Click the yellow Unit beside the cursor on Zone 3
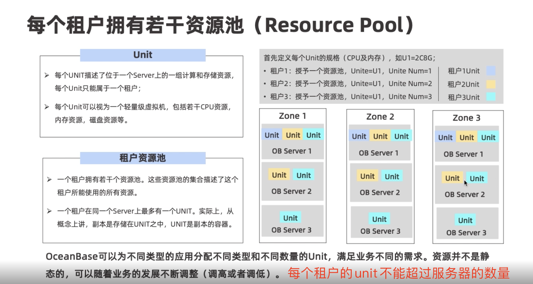The width and height of the screenshot is (533, 284). tap(452, 178)
